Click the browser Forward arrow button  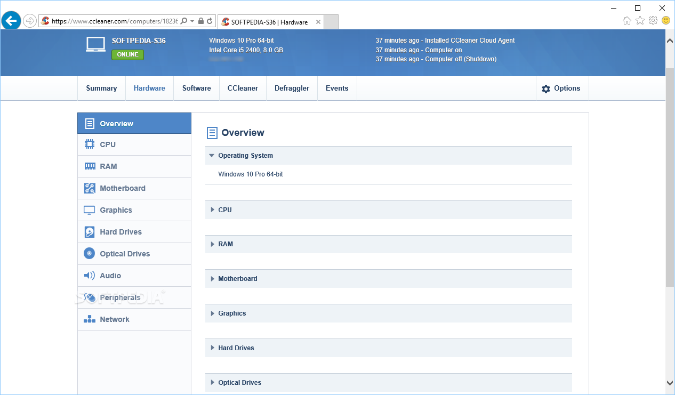click(30, 21)
